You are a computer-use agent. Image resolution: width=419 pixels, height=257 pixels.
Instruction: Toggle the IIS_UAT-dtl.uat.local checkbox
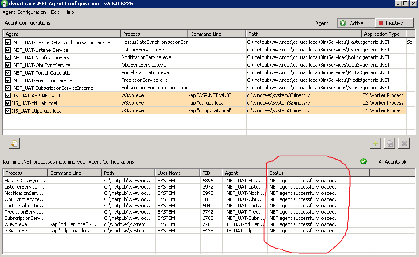click(8, 103)
